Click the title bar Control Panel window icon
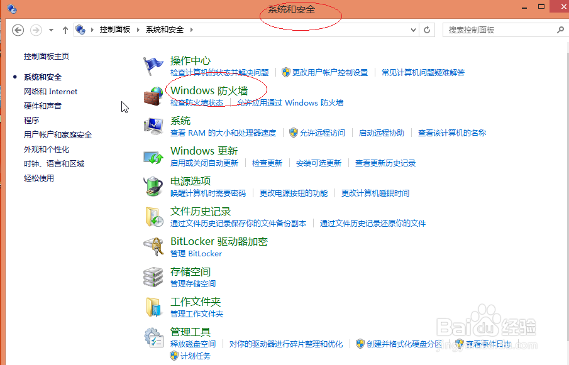The width and height of the screenshot is (569, 365). coord(12,9)
